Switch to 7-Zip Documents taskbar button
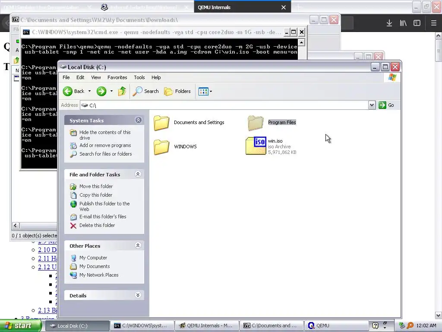The image size is (442, 332). 272,326
